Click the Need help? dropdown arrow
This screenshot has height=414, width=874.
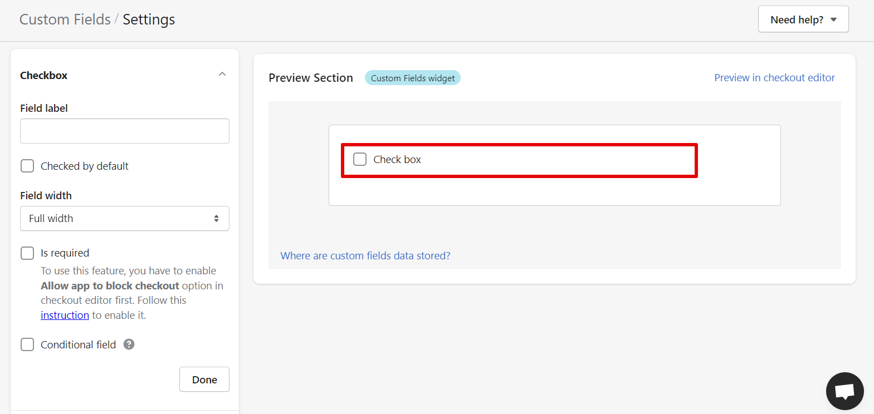833,20
